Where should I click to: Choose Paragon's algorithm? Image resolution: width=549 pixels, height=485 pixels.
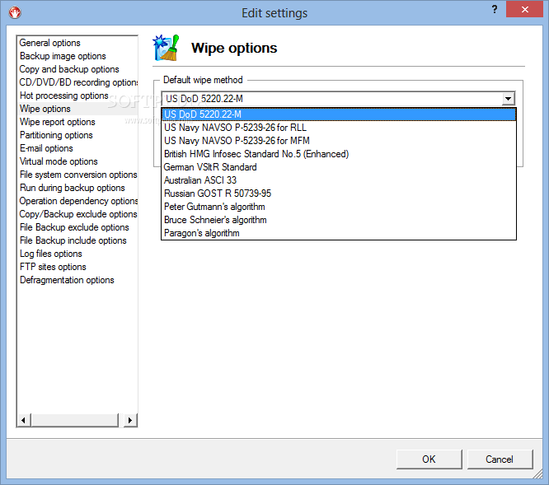coord(339,233)
